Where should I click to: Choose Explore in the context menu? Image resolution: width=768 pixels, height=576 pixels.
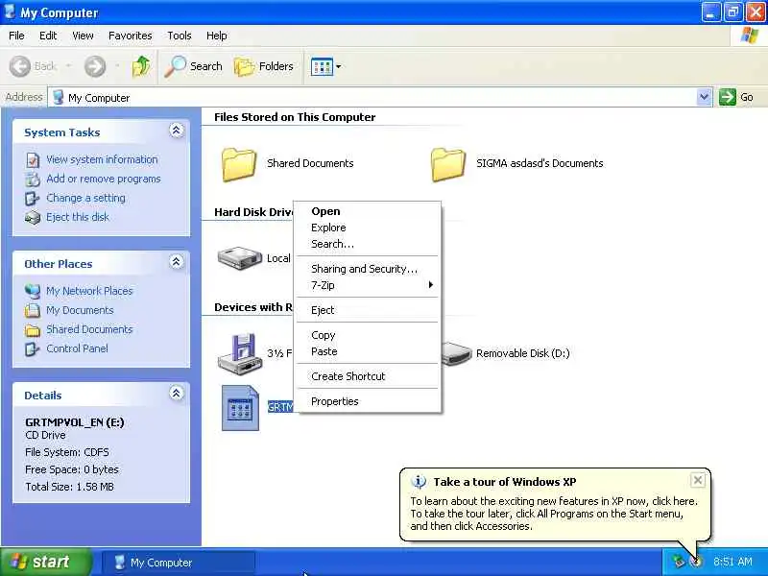point(370,228)
